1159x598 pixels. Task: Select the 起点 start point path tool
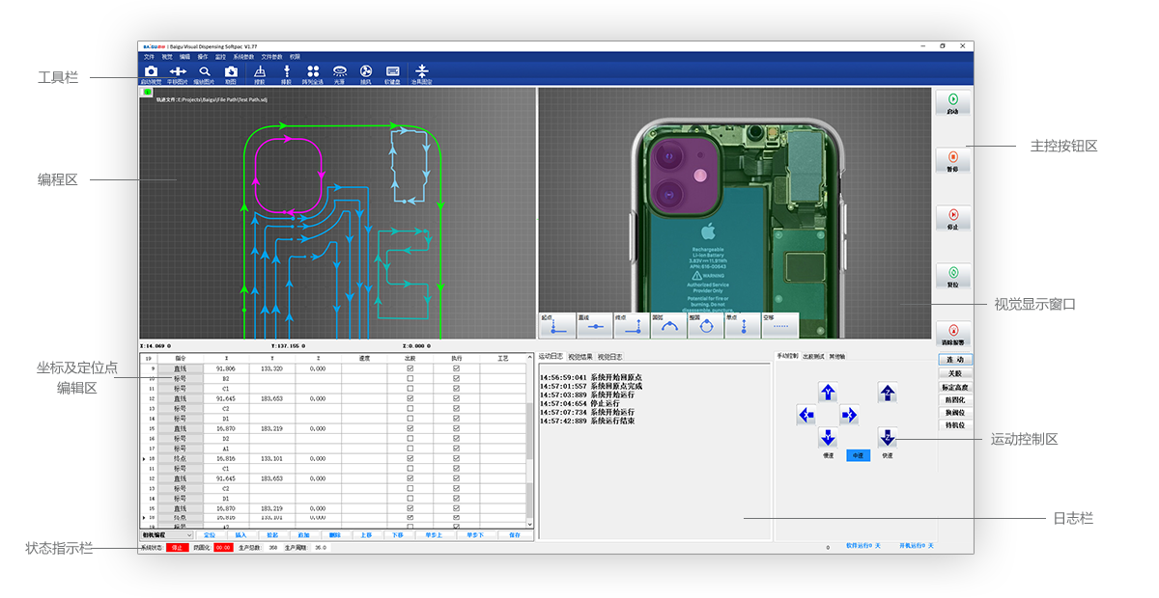(x=555, y=325)
